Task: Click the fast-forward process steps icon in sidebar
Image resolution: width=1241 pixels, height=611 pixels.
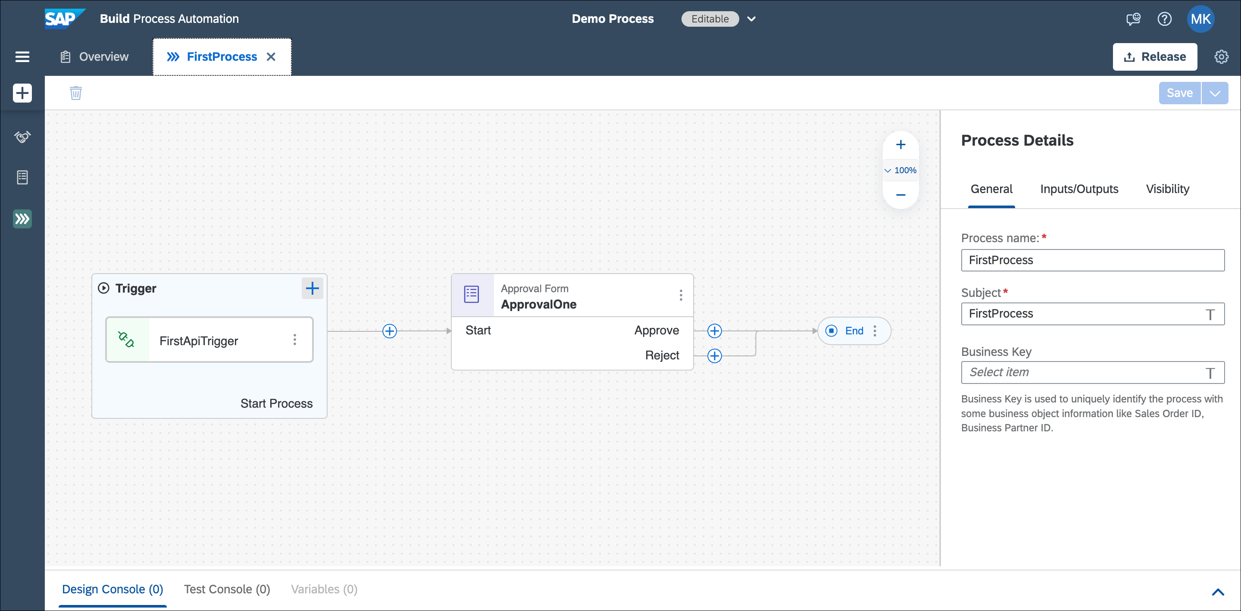Action: click(x=22, y=218)
